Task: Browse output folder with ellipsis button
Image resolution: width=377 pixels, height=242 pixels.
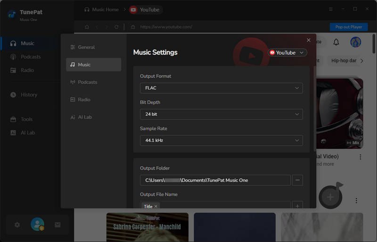Action: 297,180
